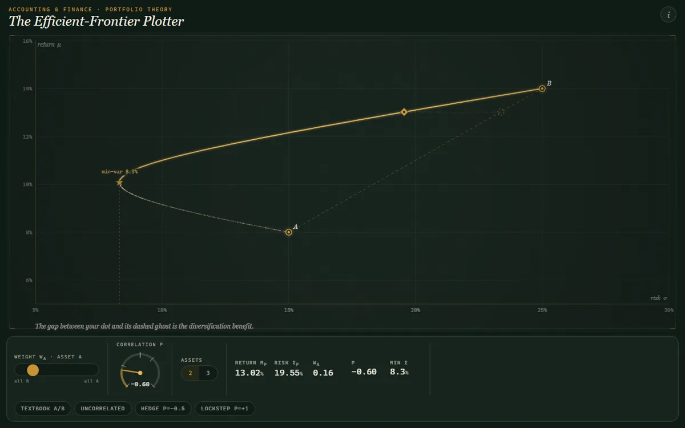
Task: Click the correlation dial knob
Action: click(x=140, y=373)
